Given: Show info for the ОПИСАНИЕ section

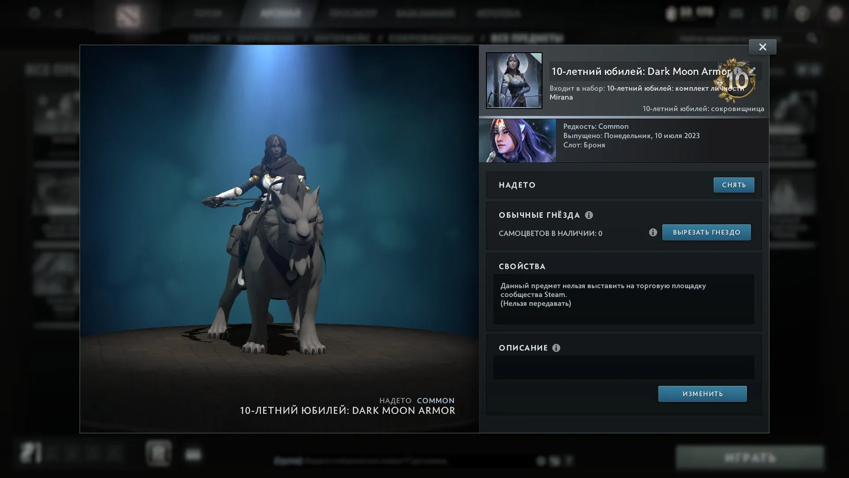Looking at the screenshot, I should coord(556,348).
